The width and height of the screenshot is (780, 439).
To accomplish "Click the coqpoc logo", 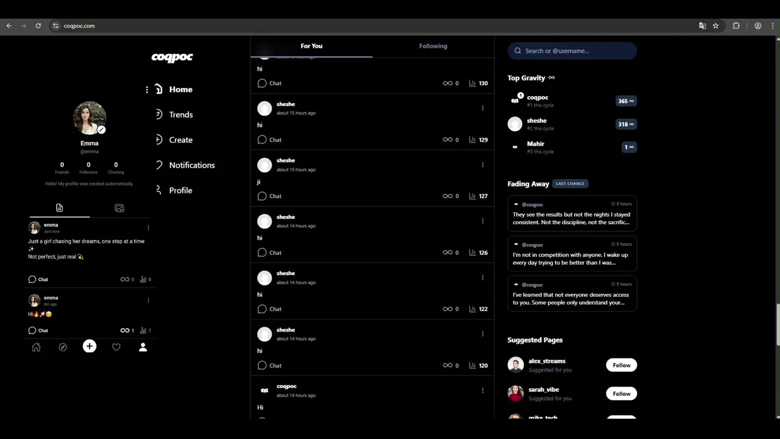I will [x=172, y=57].
